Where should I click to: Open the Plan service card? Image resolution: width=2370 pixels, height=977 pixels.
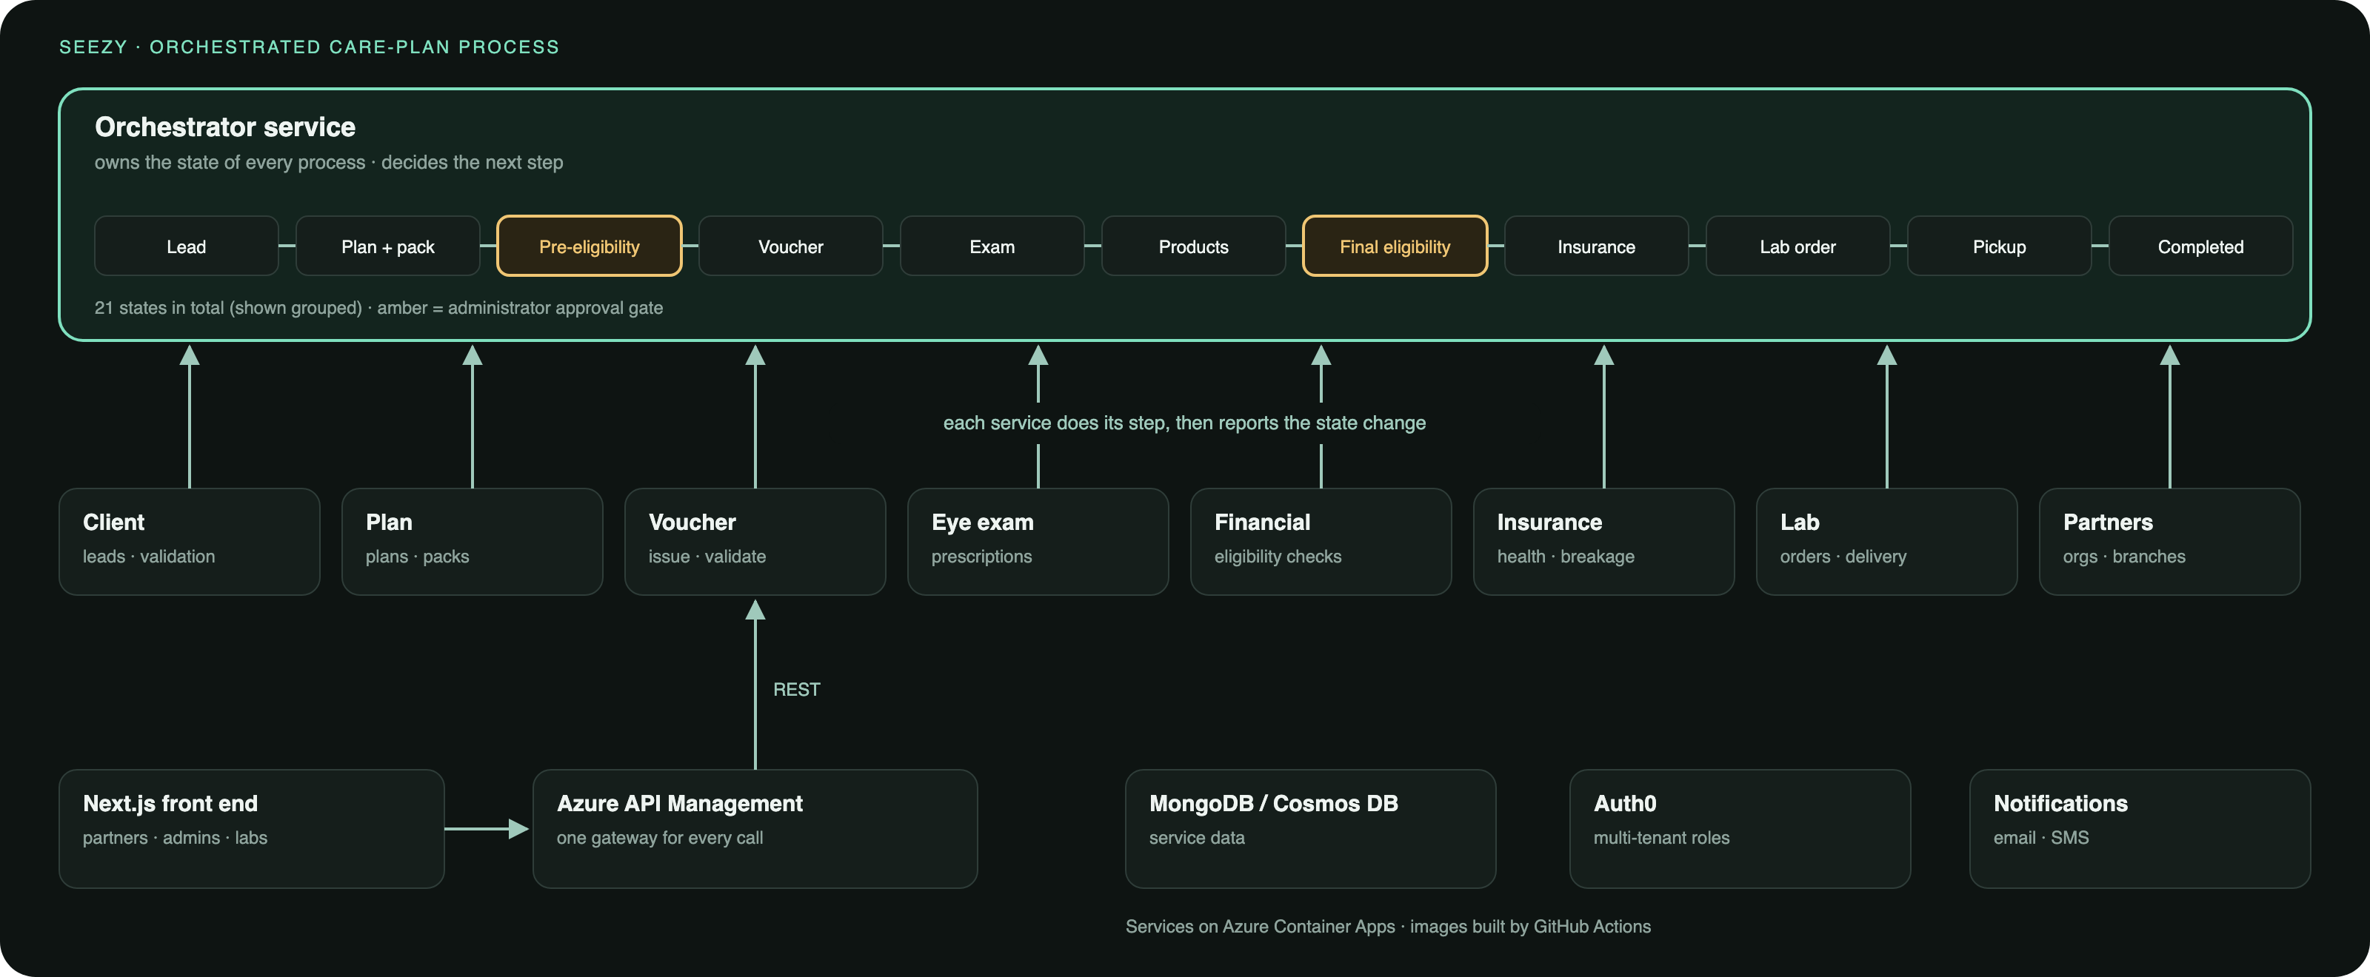point(472,541)
